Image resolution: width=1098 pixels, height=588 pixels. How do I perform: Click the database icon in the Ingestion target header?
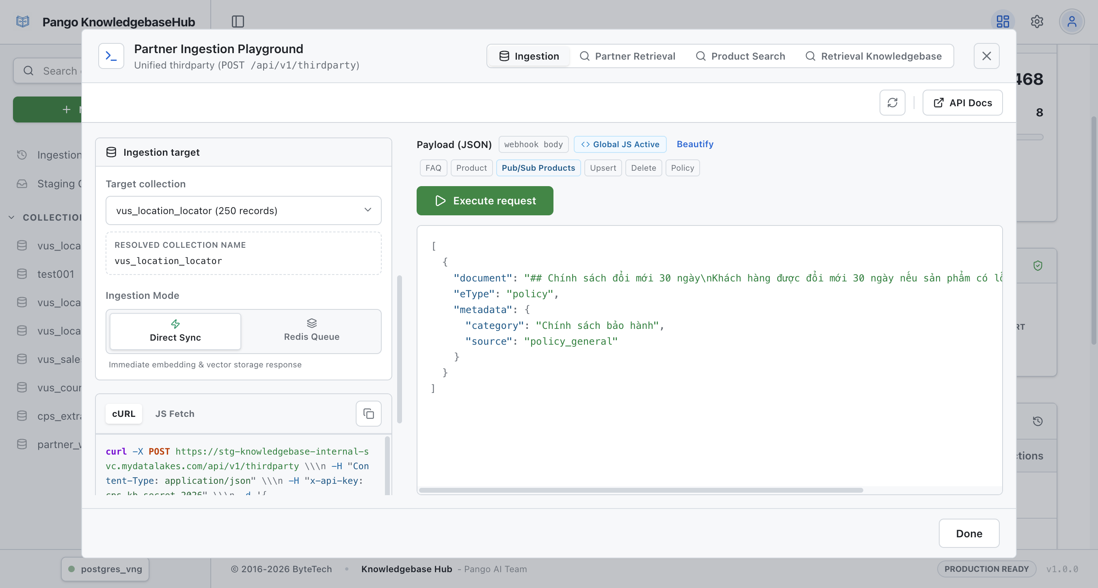tap(111, 152)
